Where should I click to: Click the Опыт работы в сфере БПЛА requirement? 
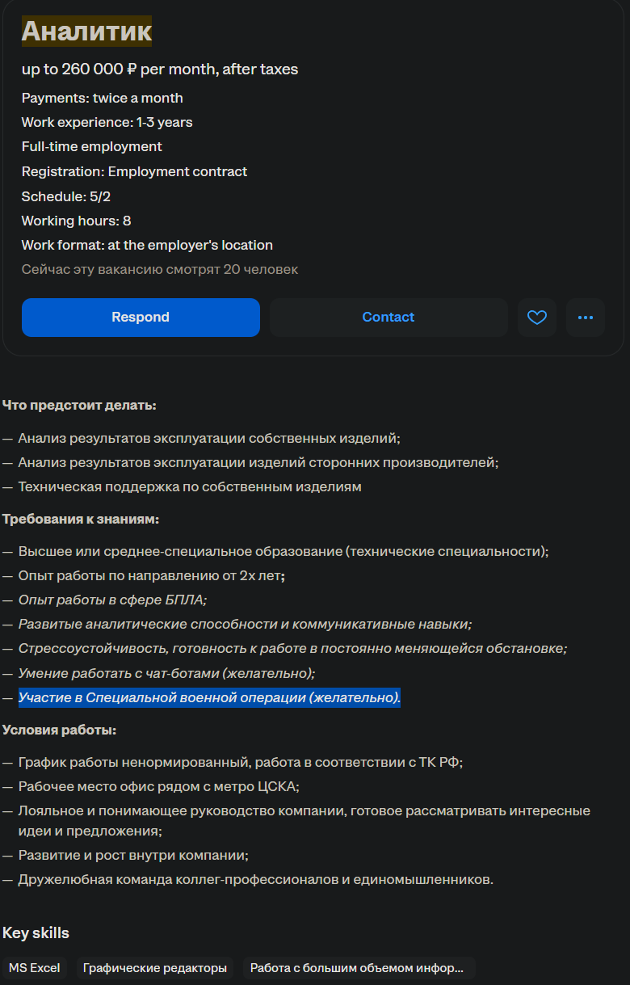[x=113, y=600]
